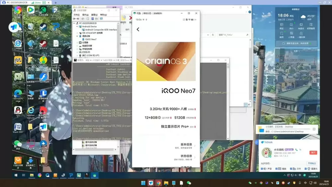Click red delete X in Explorer ribbon
Image resolution: width=332 pixels, height=187 pixels.
(x=130, y=18)
